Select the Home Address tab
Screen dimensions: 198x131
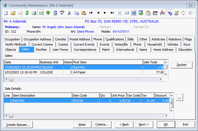[x=163, y=50]
